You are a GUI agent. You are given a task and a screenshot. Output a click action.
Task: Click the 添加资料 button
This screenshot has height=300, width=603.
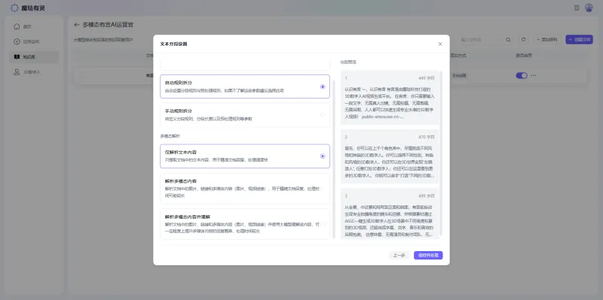(x=547, y=40)
